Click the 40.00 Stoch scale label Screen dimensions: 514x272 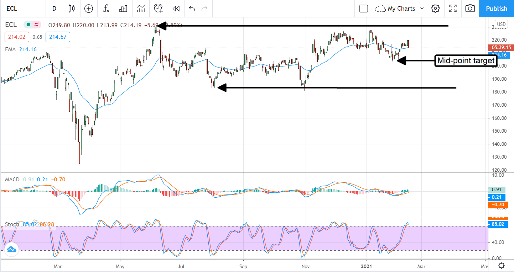click(x=498, y=242)
